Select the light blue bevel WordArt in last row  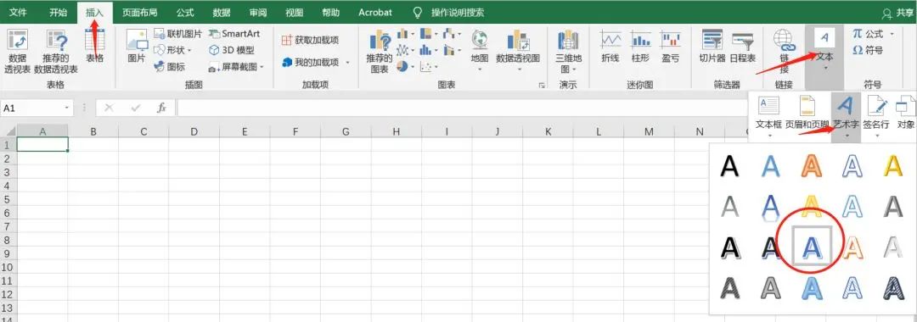813,288
